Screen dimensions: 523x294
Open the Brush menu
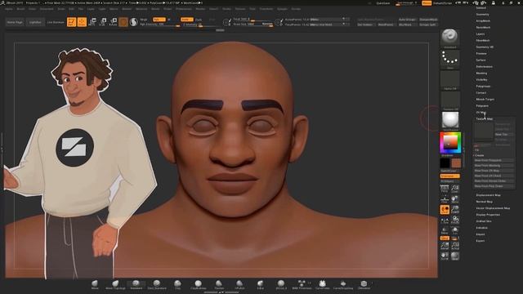click(20, 9)
